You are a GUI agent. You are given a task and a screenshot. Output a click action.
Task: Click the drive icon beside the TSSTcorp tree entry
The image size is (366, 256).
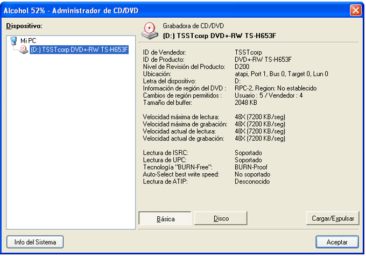[24, 49]
